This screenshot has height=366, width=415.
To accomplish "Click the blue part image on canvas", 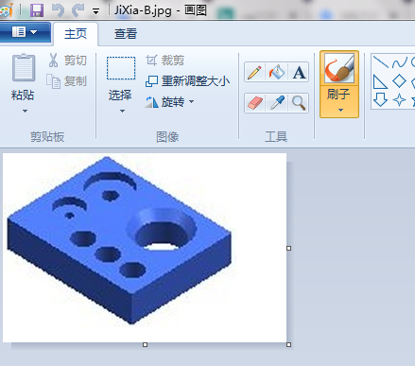I will click(119, 240).
